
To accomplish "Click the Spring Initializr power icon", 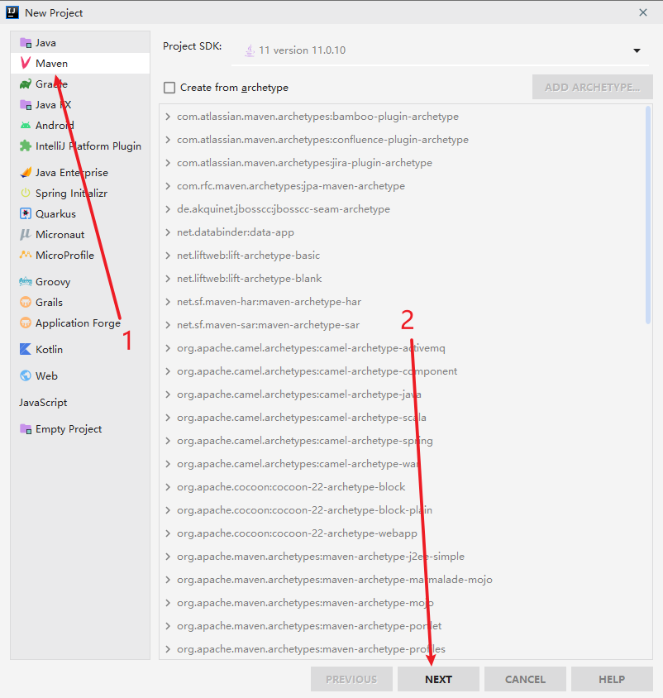I will 26,194.
